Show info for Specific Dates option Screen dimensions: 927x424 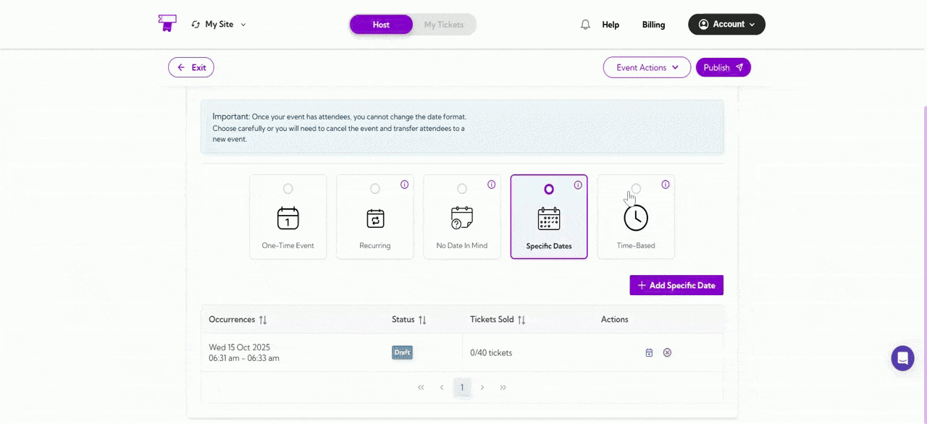point(578,185)
